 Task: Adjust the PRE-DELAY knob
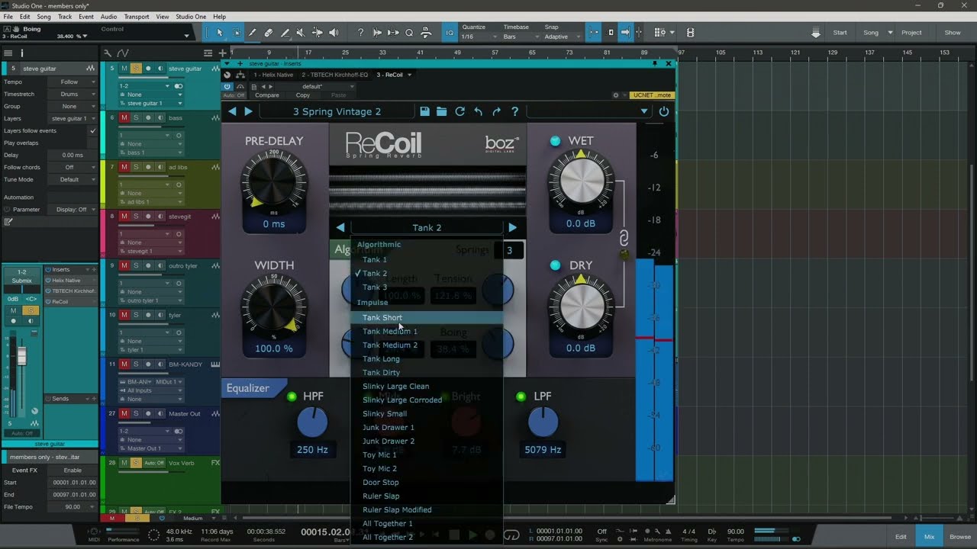273,182
